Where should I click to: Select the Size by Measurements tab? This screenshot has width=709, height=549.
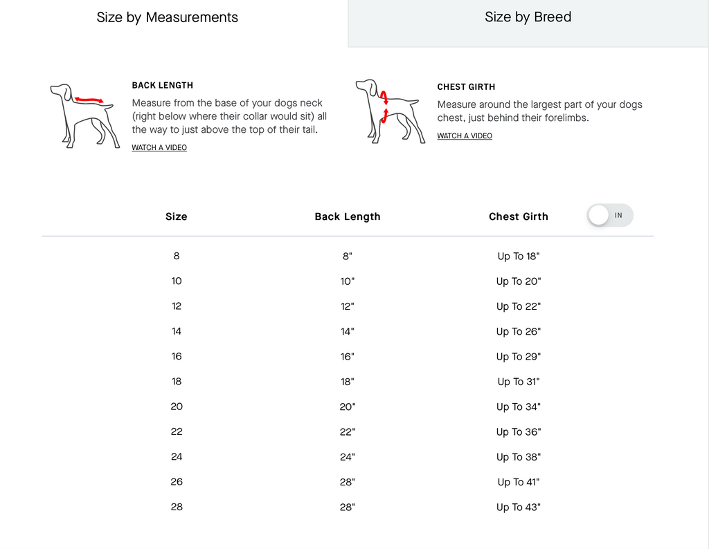tap(168, 17)
